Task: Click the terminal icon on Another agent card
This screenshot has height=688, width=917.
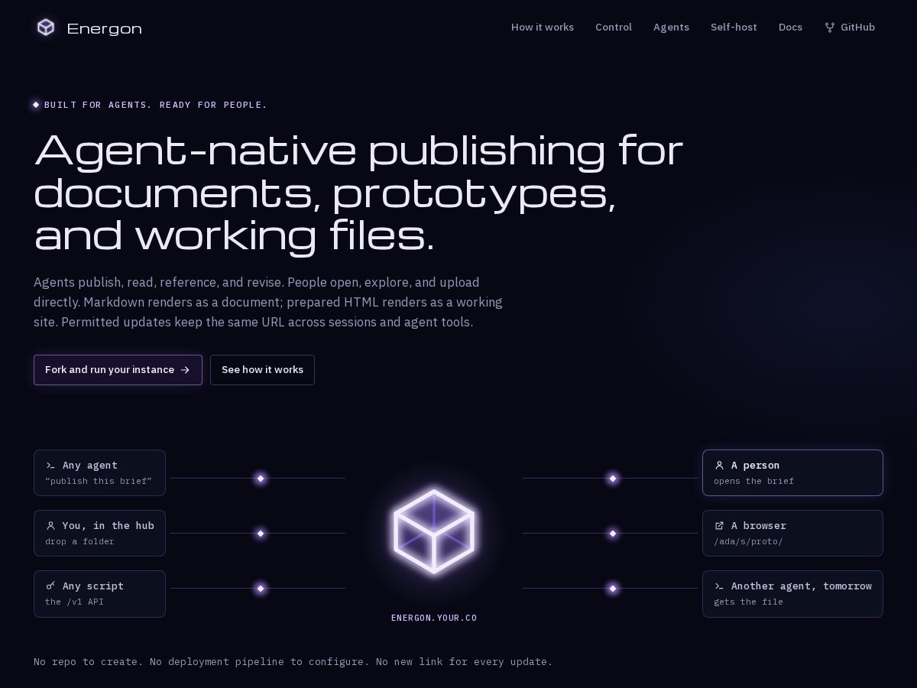Action: [719, 586]
